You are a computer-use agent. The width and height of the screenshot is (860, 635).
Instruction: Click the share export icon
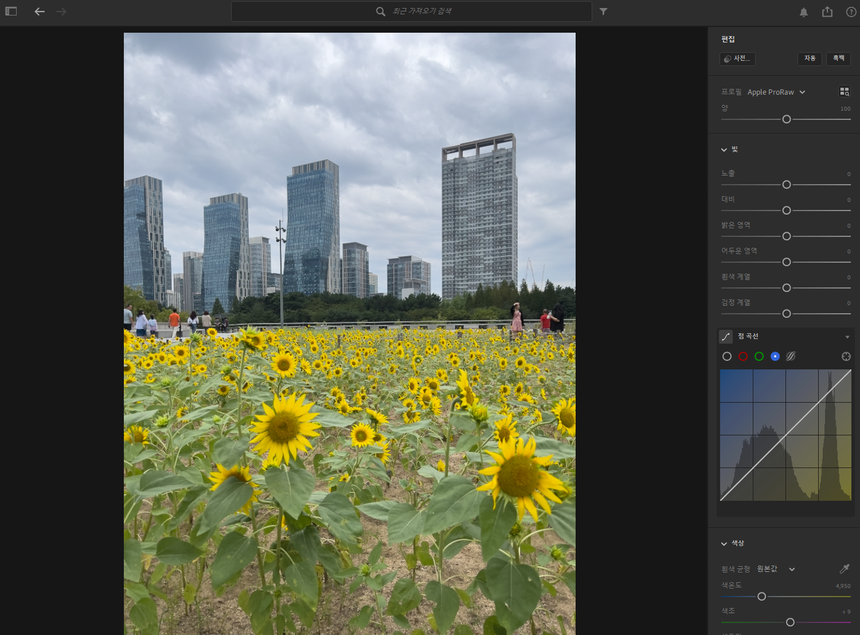[x=827, y=11]
